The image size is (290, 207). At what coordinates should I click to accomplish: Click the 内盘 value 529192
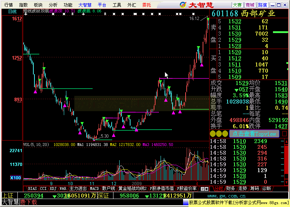(278, 120)
